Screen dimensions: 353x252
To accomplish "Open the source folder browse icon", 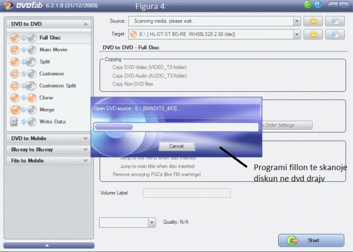I will [313, 21].
